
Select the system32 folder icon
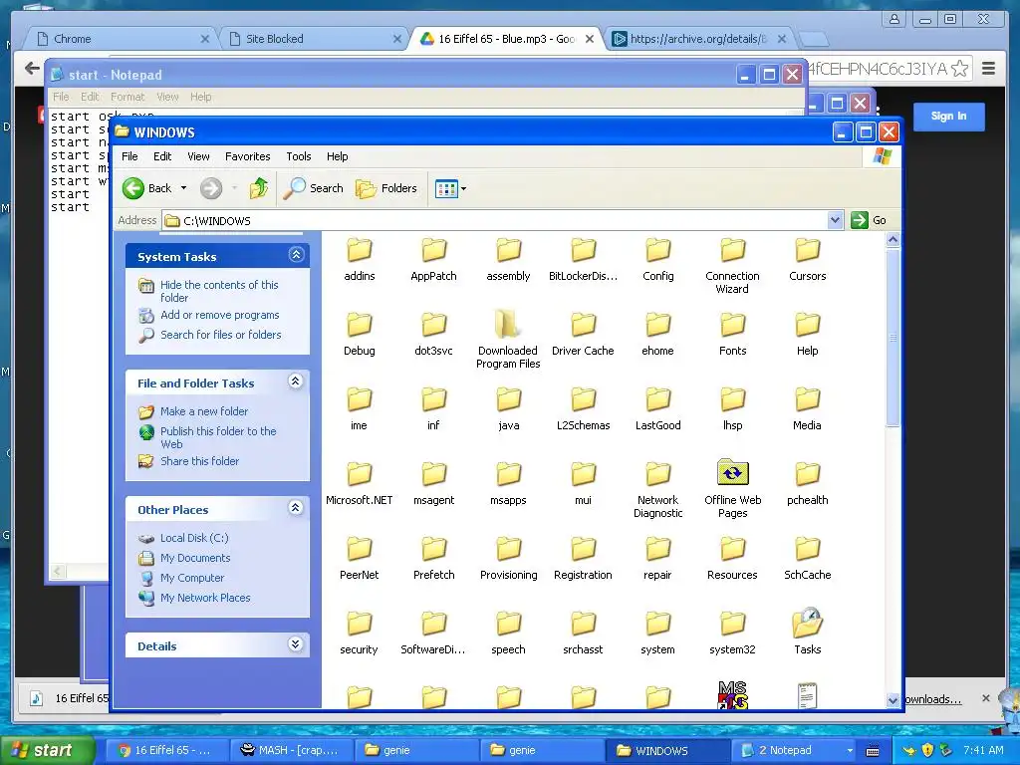732,624
